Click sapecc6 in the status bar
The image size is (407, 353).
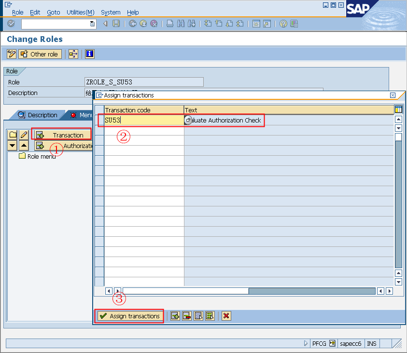351,343
